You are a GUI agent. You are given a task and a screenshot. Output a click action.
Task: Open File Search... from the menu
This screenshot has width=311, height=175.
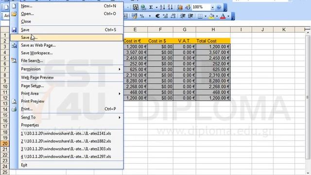click(67, 61)
